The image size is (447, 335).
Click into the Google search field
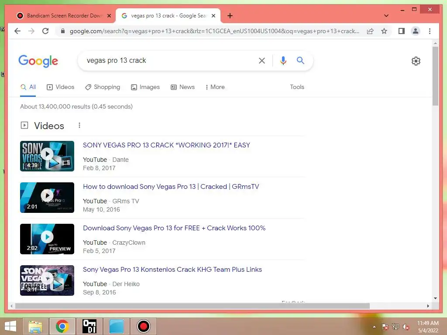tap(171, 60)
